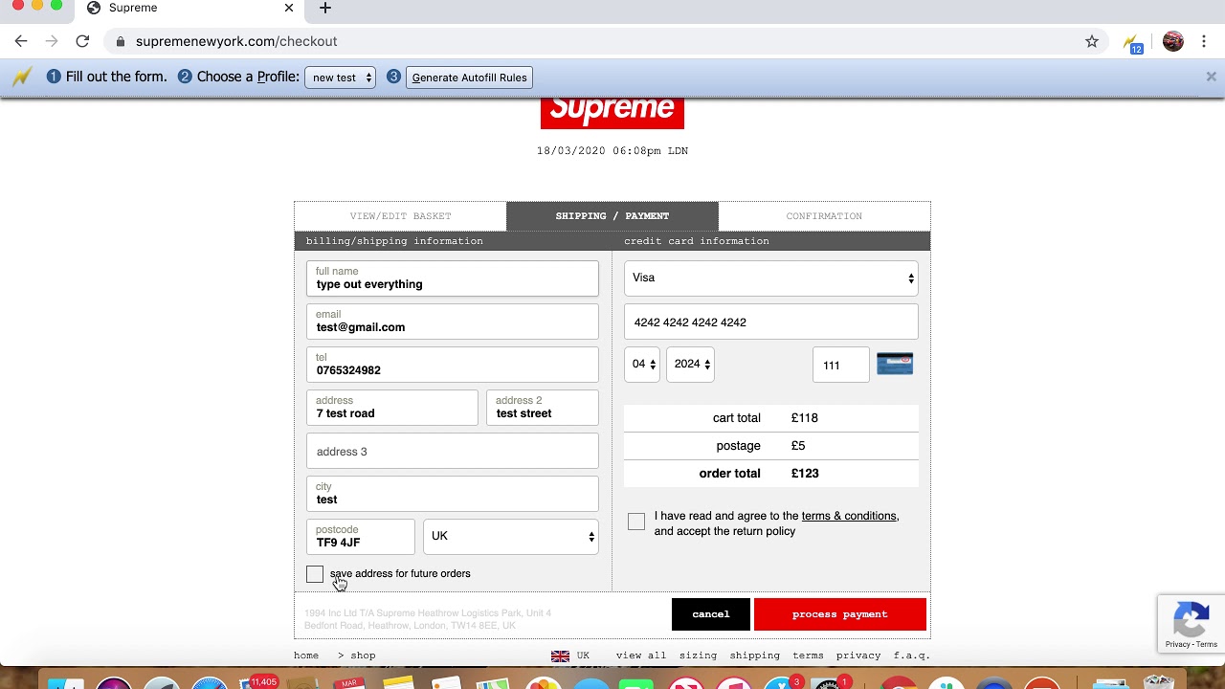The image size is (1225, 689).
Task: Click the address field with 7 test road
Action: [x=392, y=408]
